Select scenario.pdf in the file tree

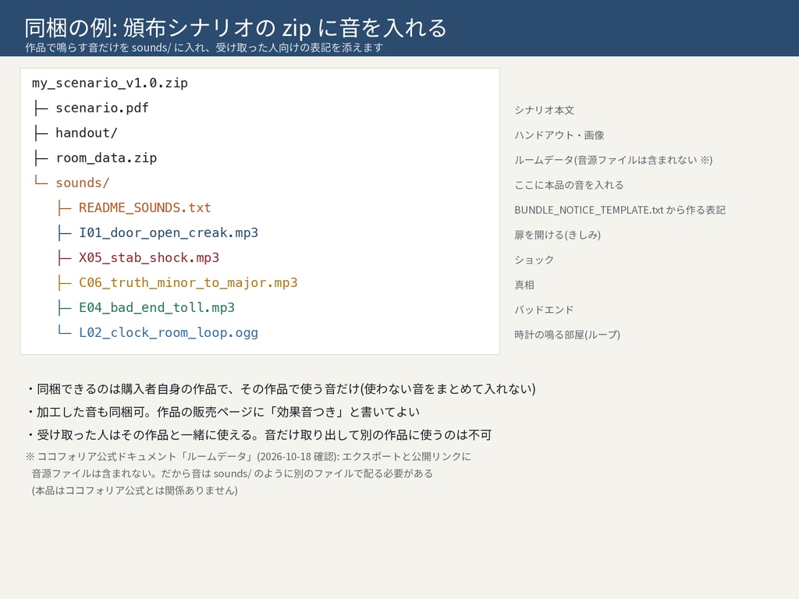102,108
